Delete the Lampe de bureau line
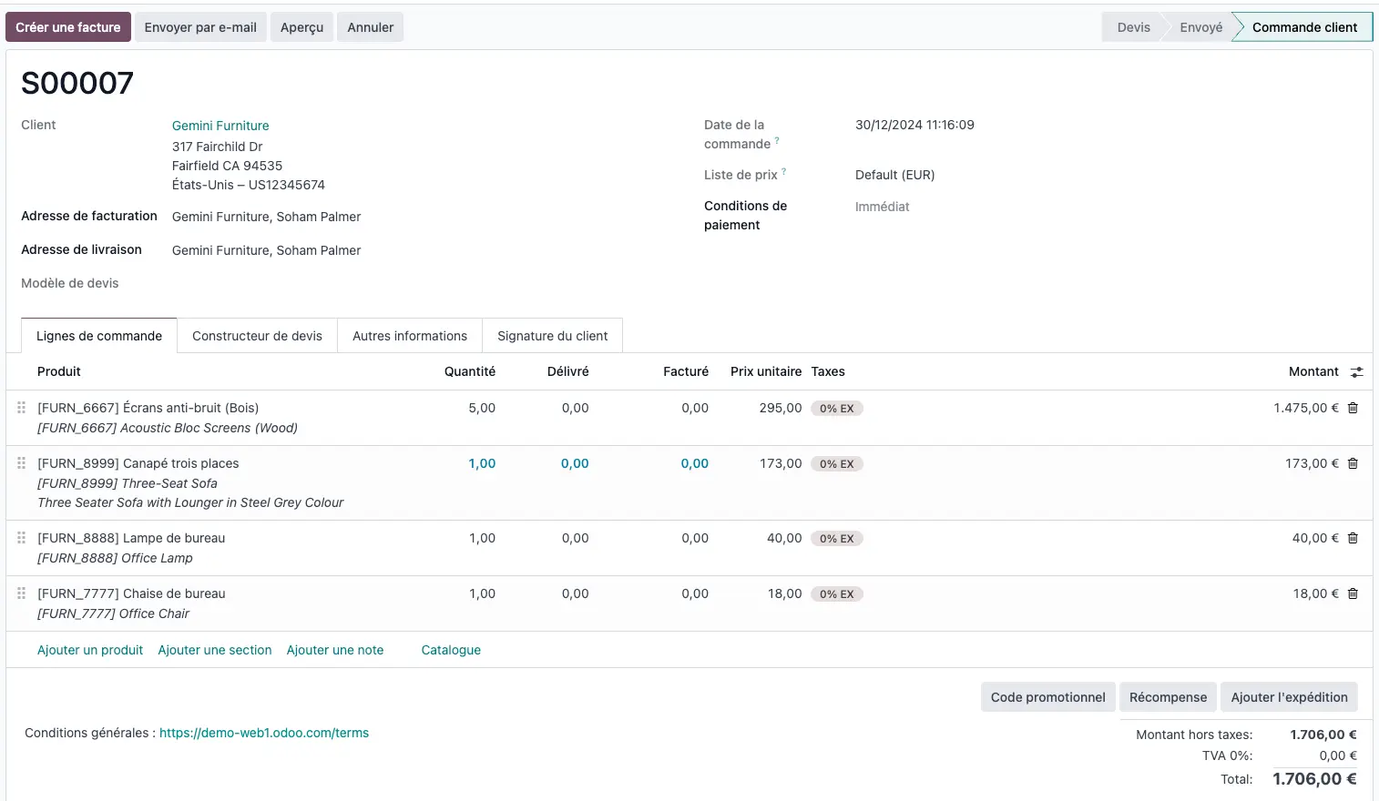1379x801 pixels. tap(1353, 538)
